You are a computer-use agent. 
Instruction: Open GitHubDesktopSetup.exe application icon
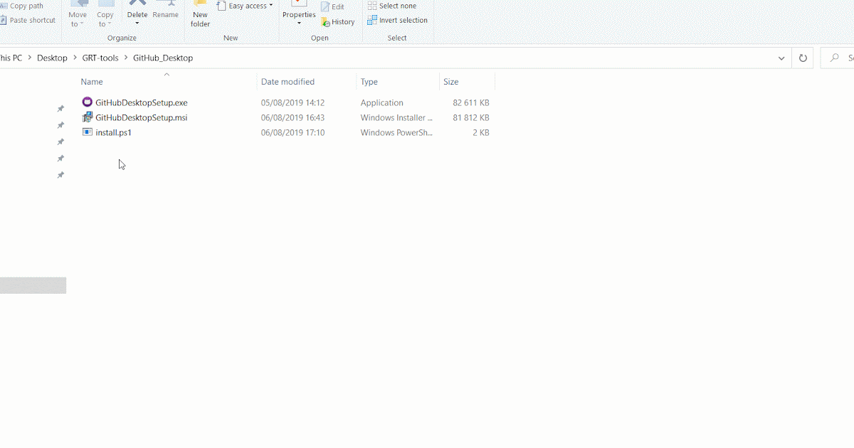(x=87, y=102)
